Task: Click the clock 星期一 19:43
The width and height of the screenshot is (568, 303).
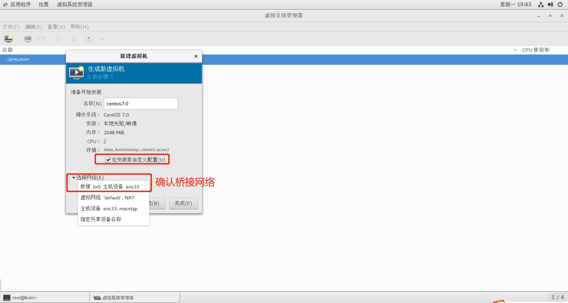Action: (x=515, y=4)
